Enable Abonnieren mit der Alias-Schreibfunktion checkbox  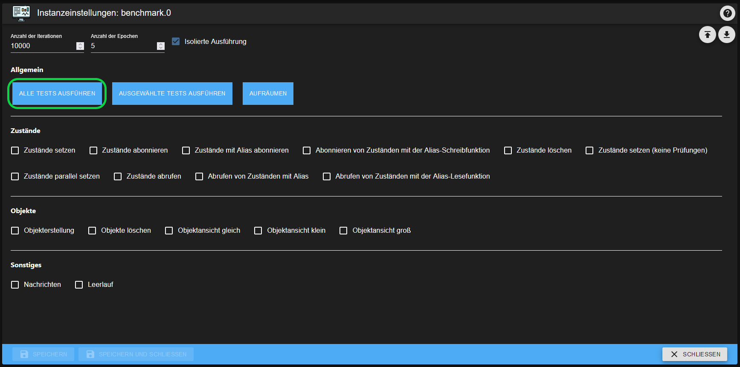(307, 150)
